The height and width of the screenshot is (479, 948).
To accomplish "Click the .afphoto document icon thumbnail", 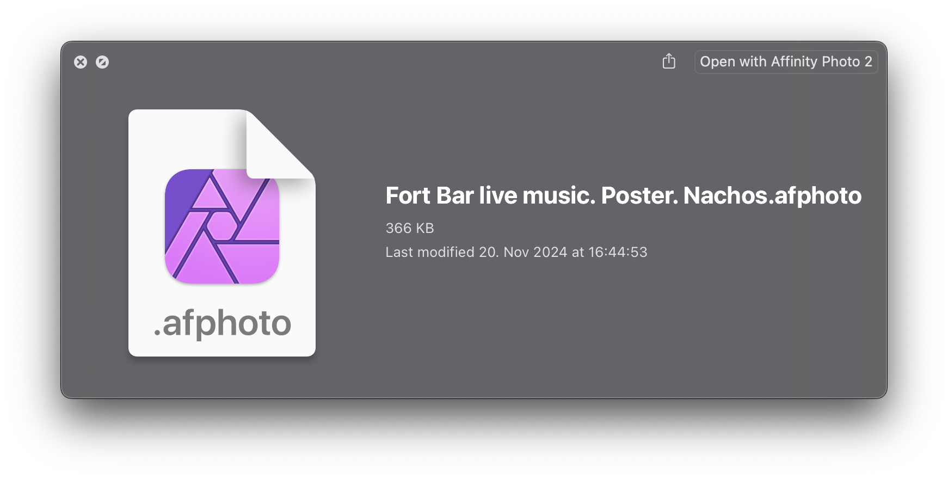I will click(222, 233).
